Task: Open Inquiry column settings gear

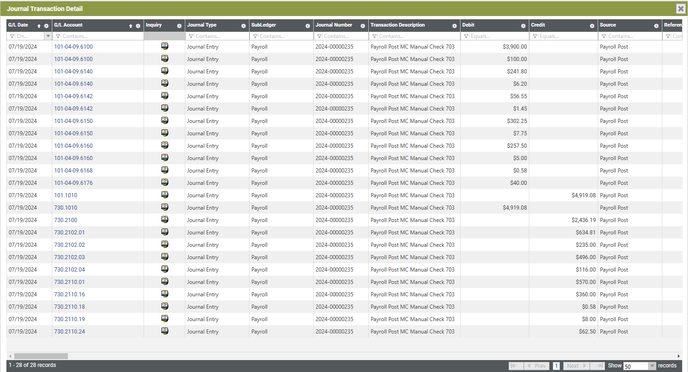Action: [179, 26]
